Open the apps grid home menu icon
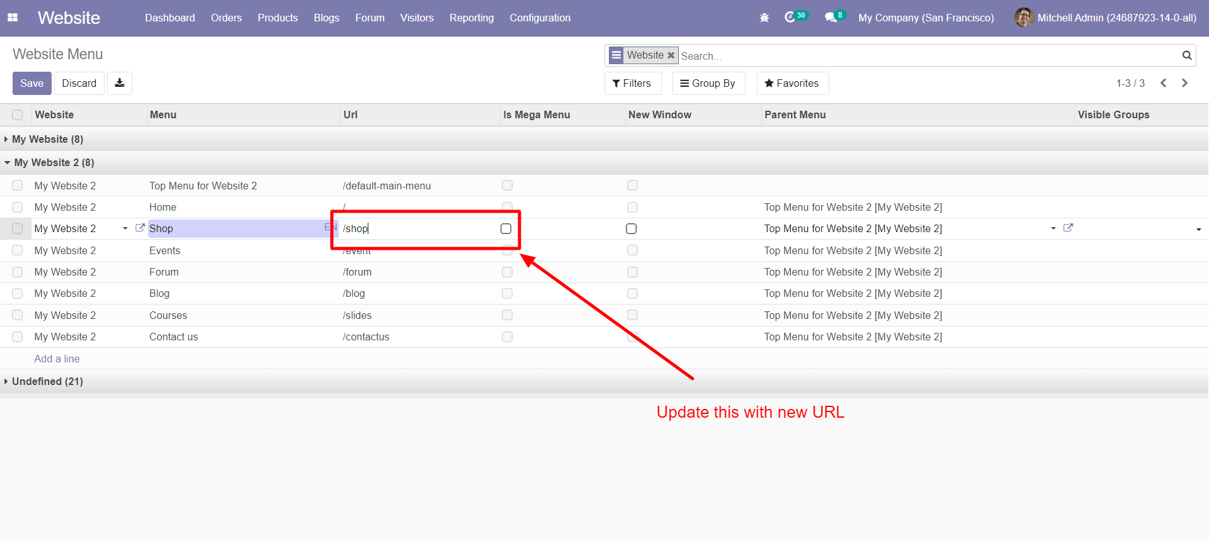Viewport: 1209px width, 541px height. pyautogui.click(x=13, y=18)
